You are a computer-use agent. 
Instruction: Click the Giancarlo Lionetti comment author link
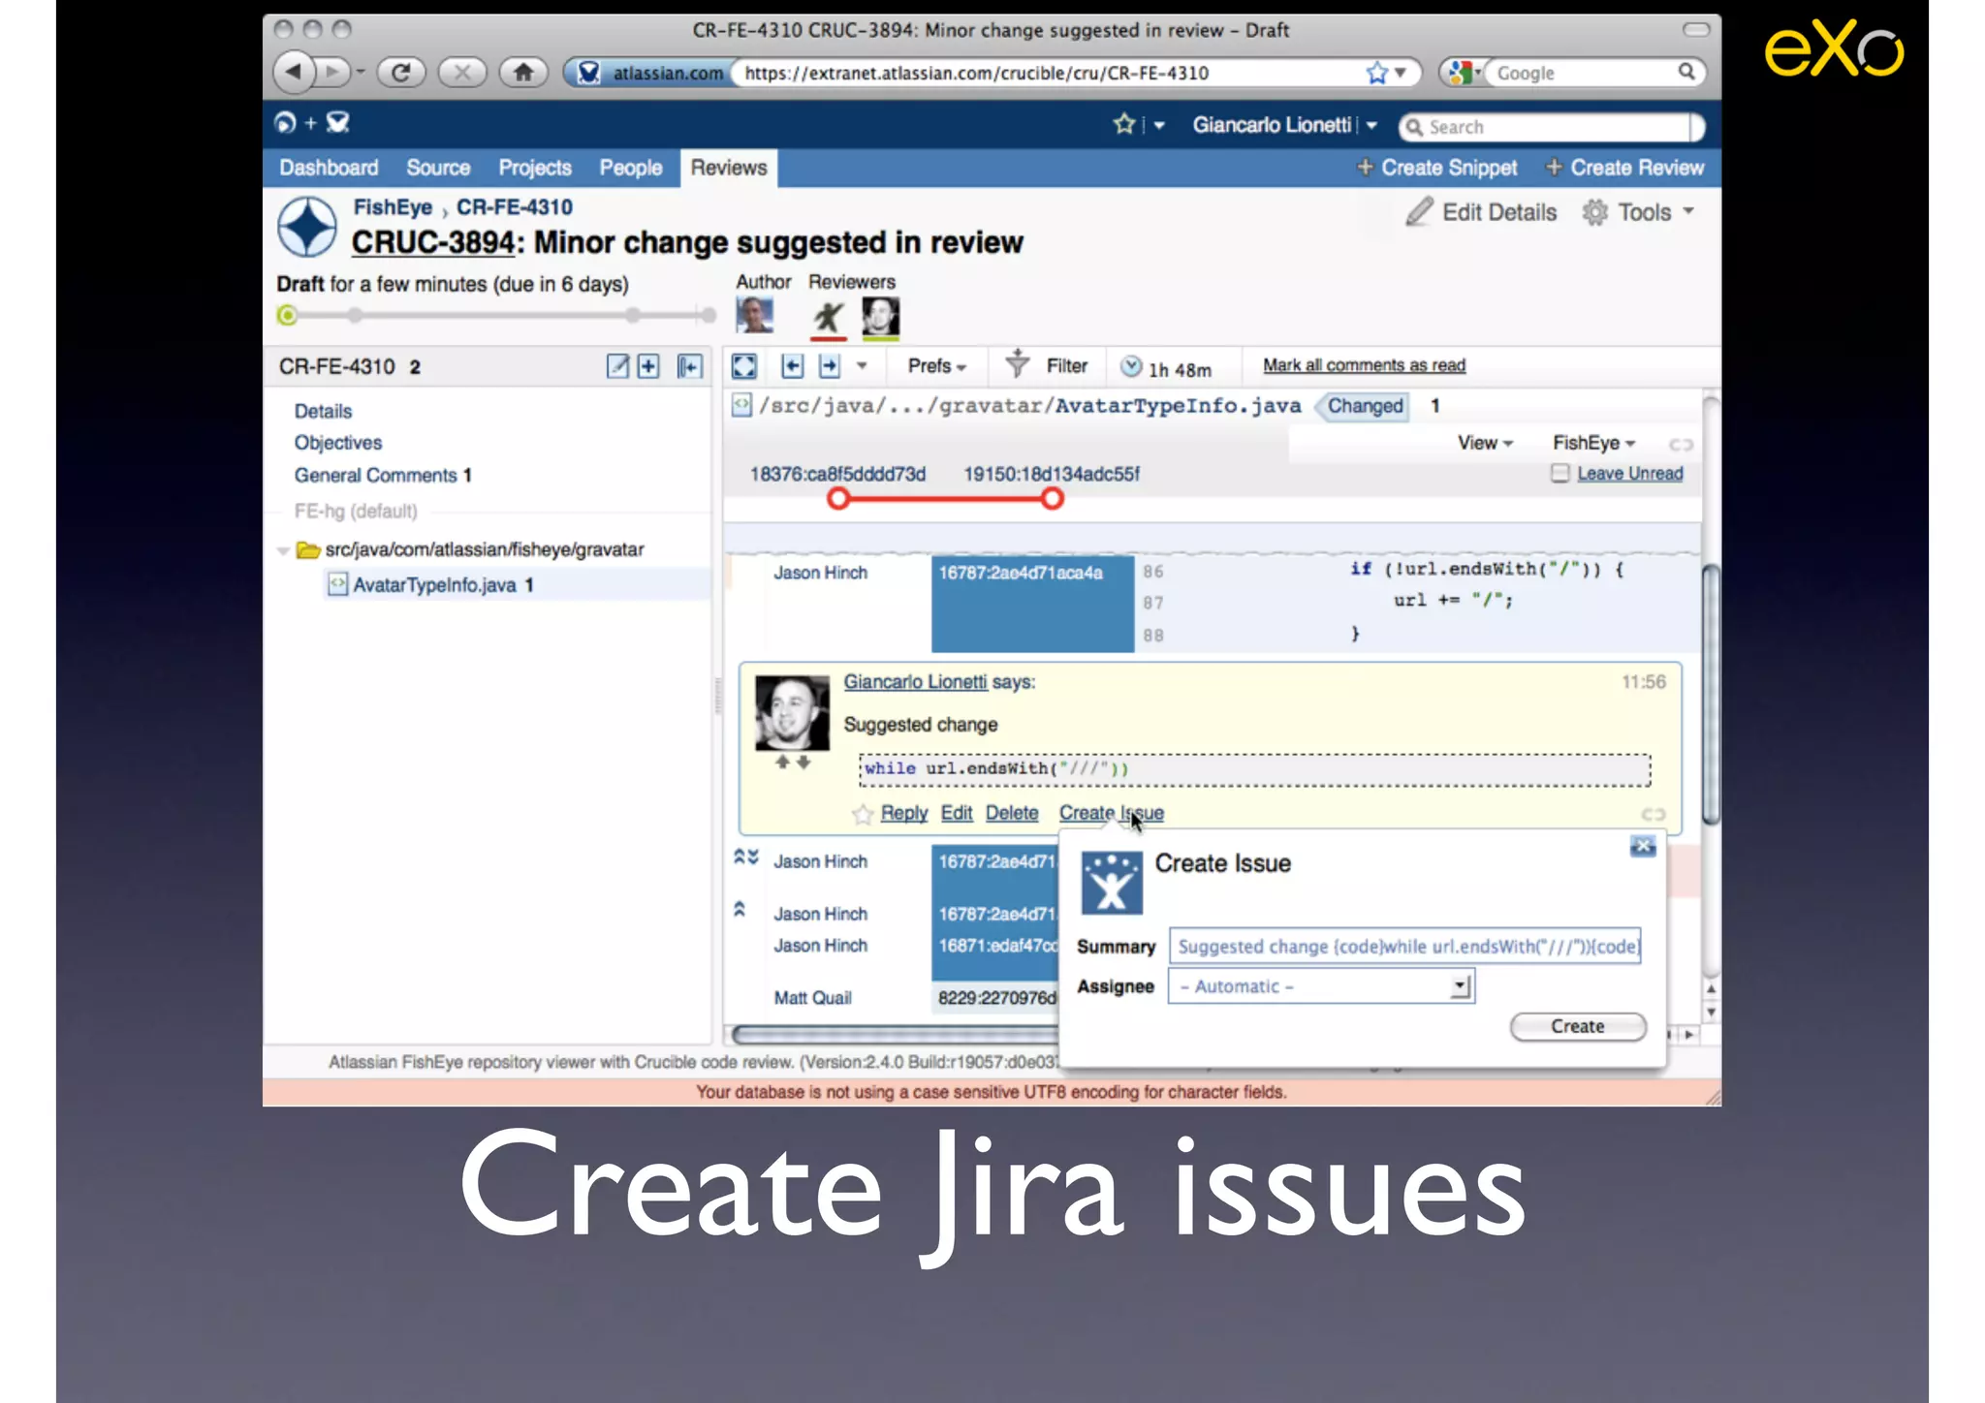915,682
